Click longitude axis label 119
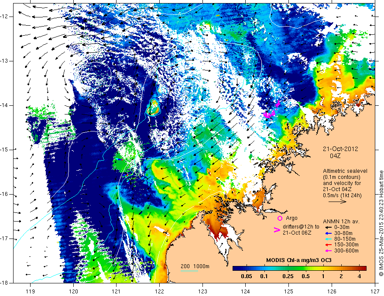This screenshot has height=296, width=384. 31,291
